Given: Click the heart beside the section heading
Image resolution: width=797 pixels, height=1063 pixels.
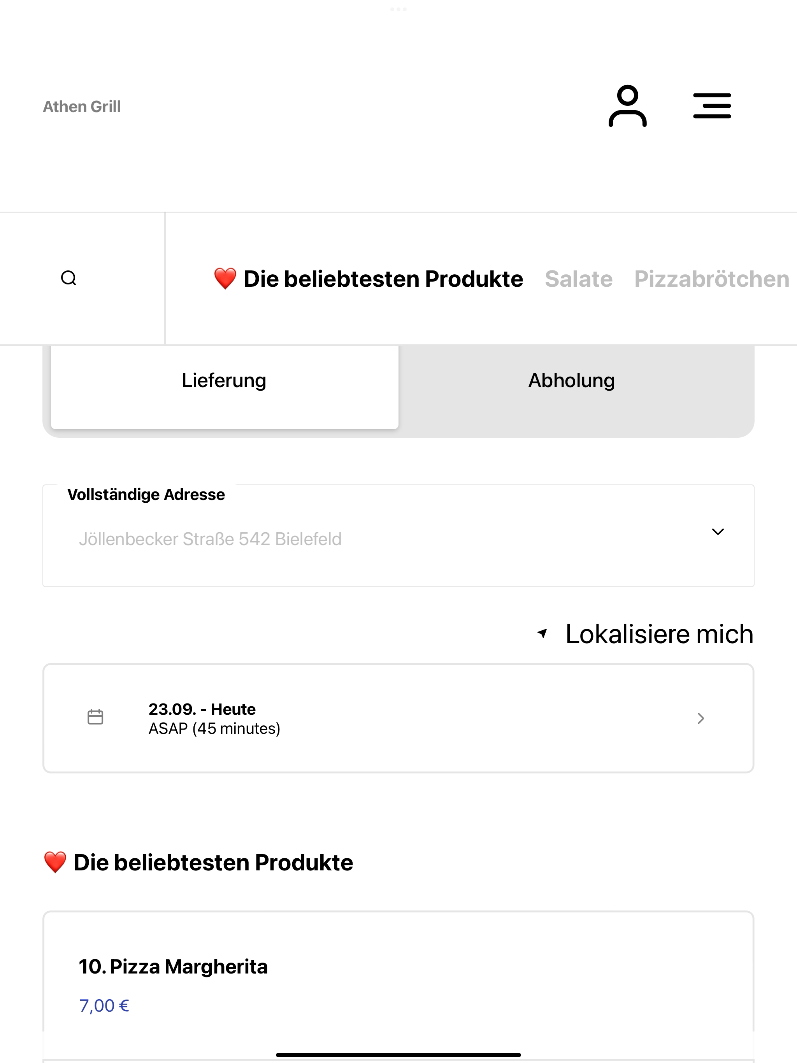Looking at the screenshot, I should tap(55, 862).
